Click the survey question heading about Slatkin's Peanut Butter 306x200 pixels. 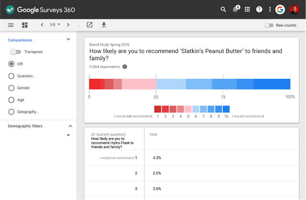click(x=186, y=54)
